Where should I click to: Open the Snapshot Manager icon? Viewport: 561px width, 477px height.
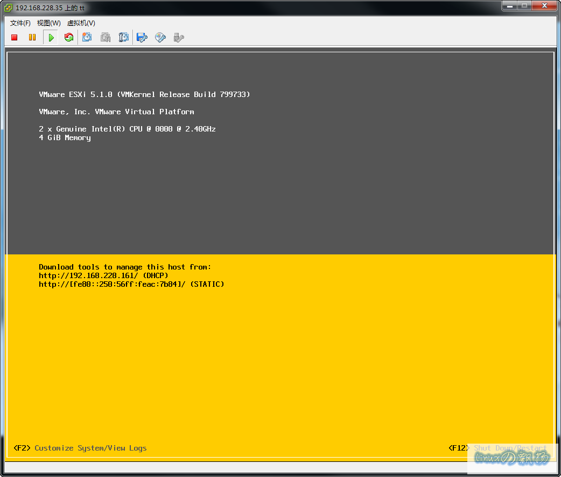tap(124, 37)
